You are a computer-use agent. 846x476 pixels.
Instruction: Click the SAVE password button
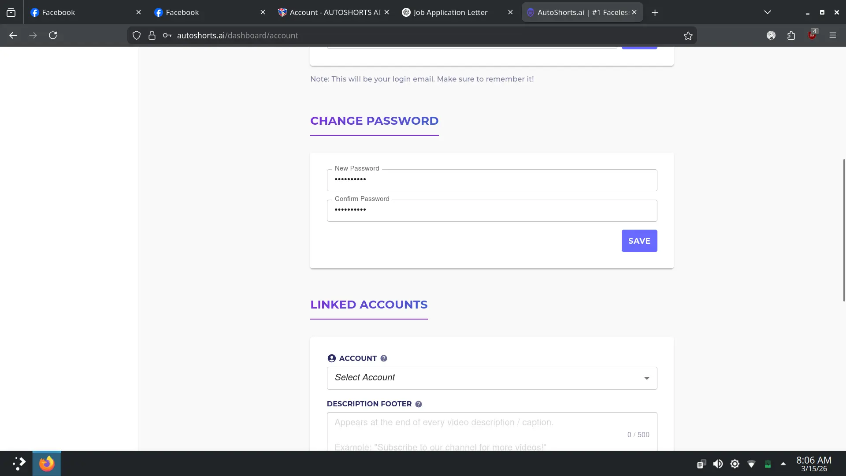coord(639,241)
